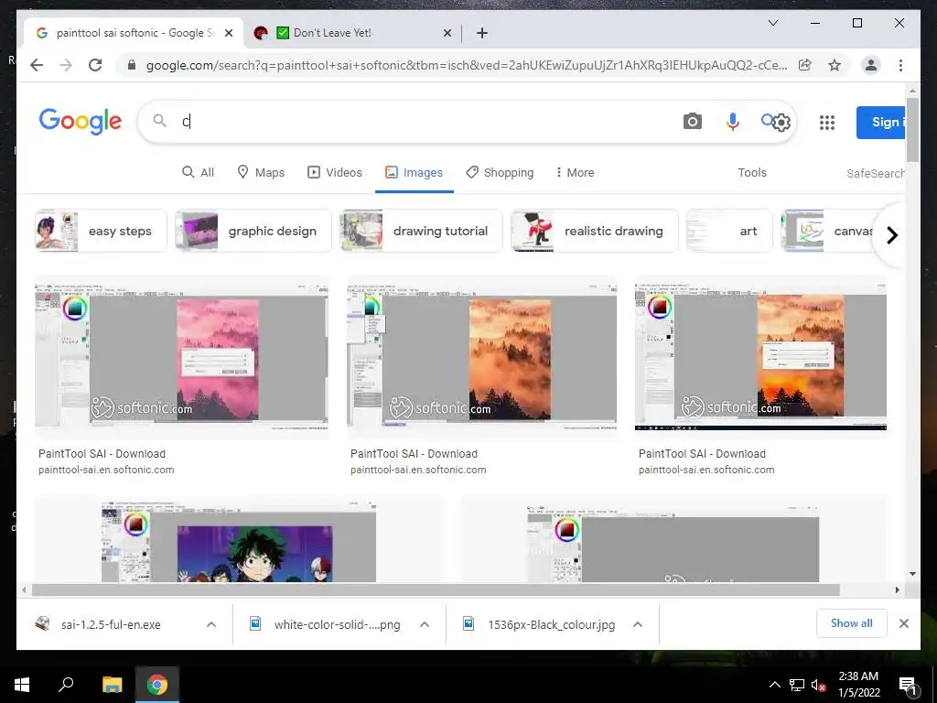Open the orange forest thumbnail with dialog
Image resolution: width=937 pixels, height=703 pixels.
click(x=760, y=358)
